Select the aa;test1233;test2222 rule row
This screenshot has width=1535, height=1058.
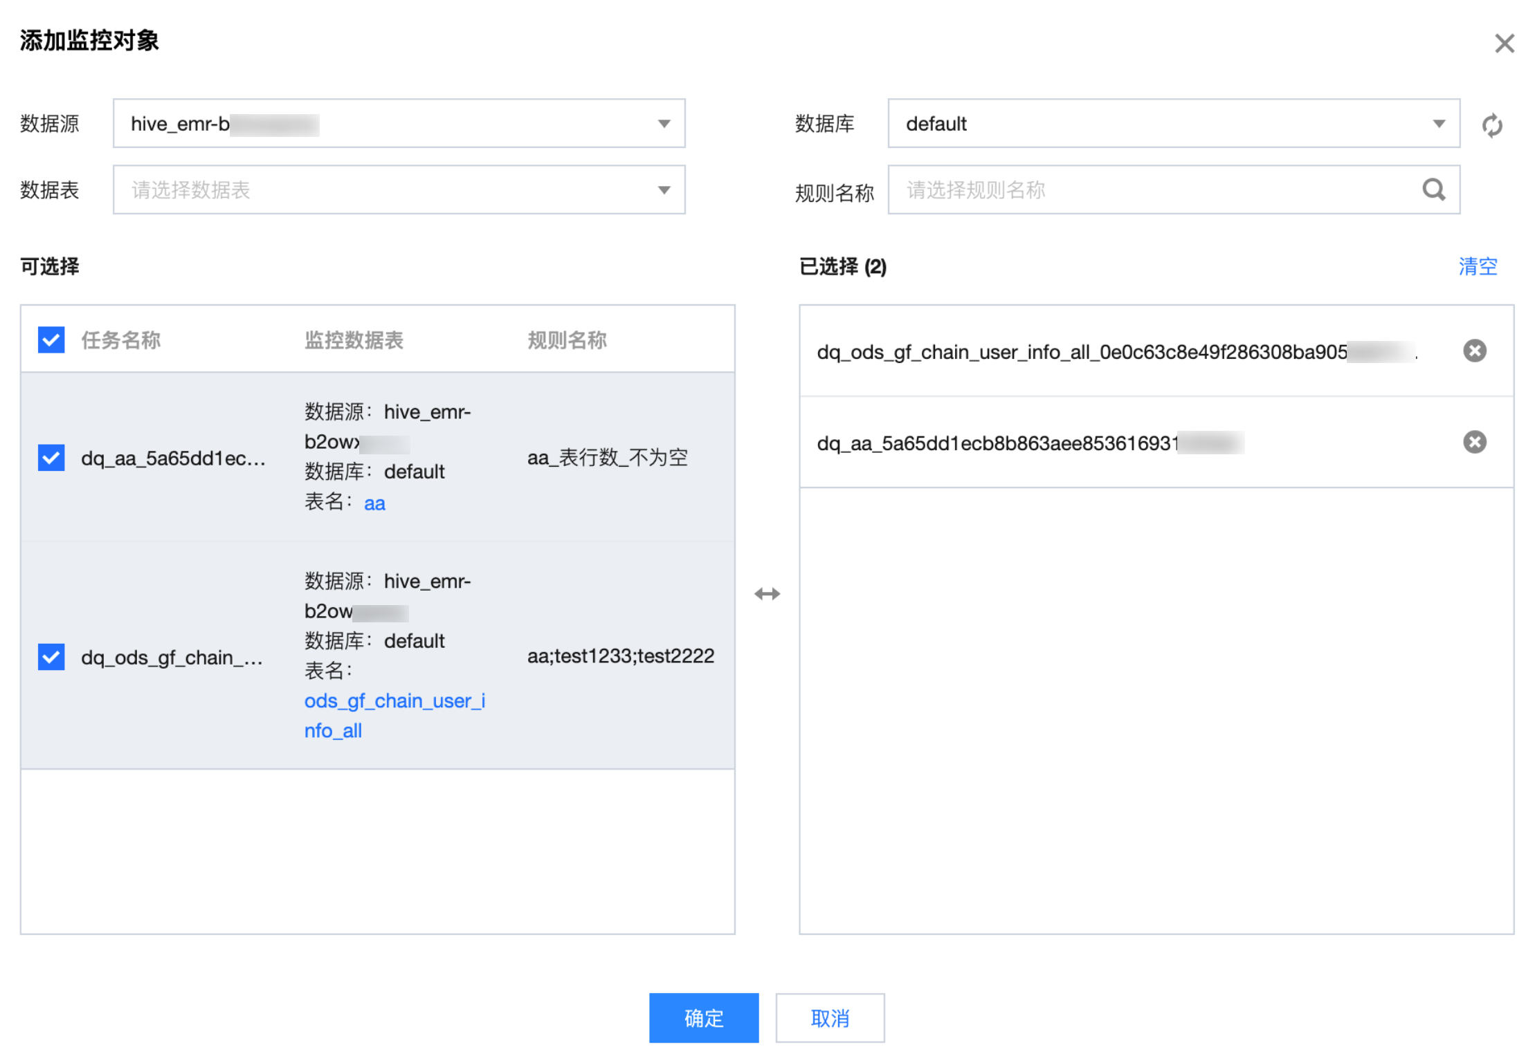click(620, 656)
